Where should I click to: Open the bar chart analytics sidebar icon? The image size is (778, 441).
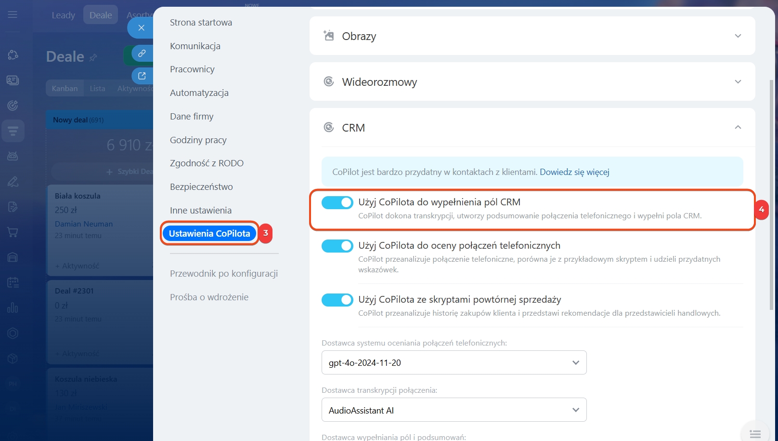click(x=13, y=307)
